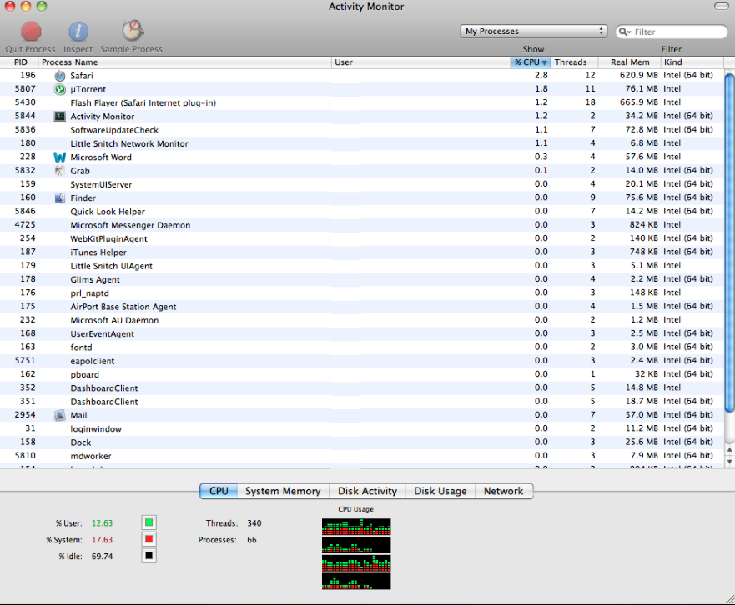
Task: Select the Dock process row
Action: coord(361,442)
